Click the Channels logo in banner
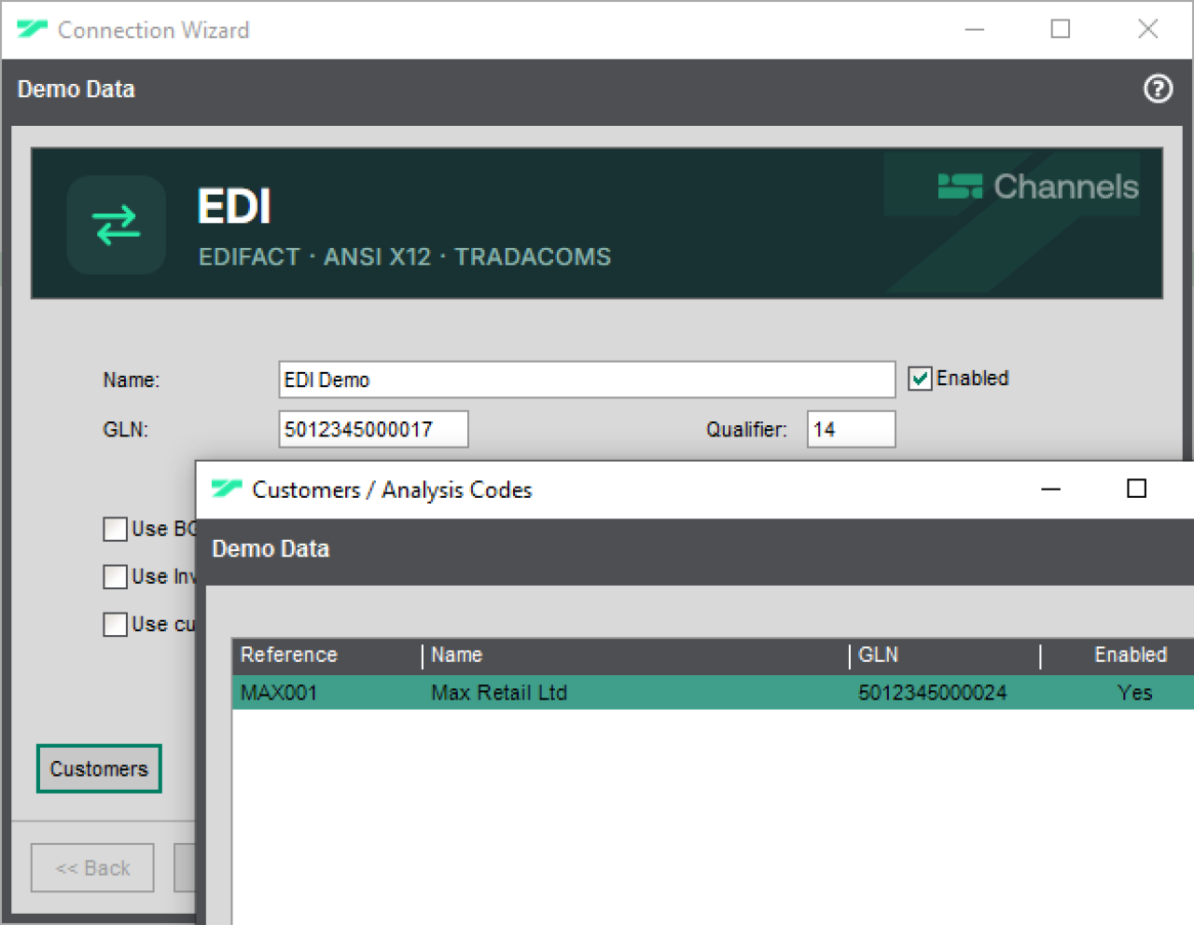The height and width of the screenshot is (925, 1194). click(x=1038, y=186)
